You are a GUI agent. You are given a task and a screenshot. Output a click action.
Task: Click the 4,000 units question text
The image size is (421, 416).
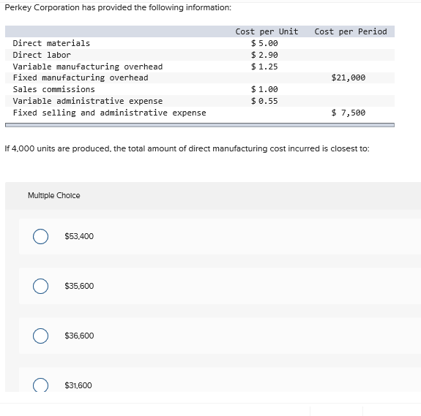187,148
